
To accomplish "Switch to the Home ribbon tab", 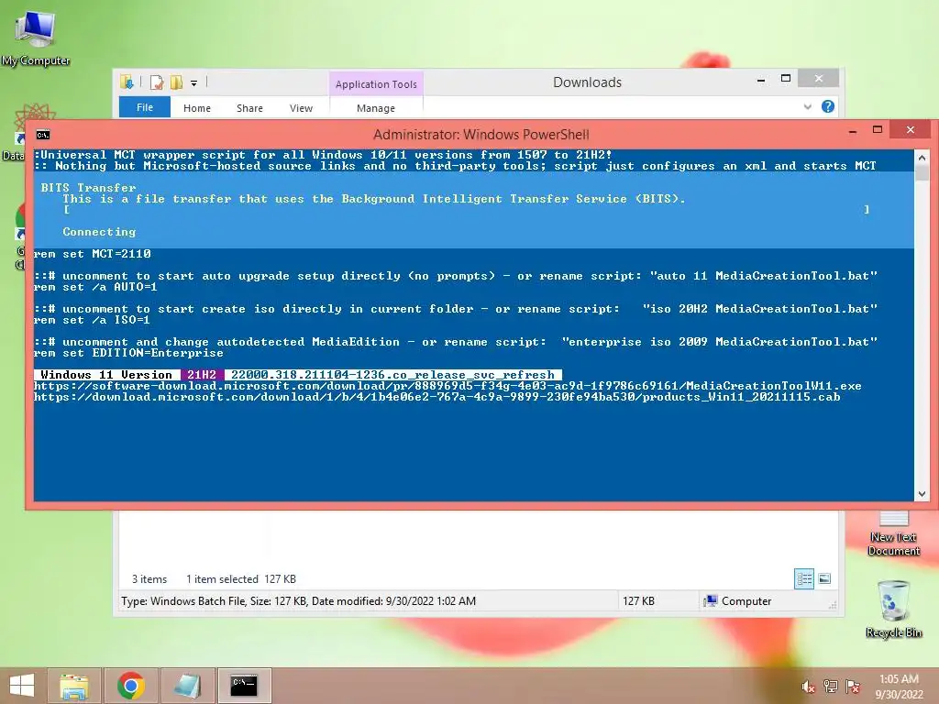I will pyautogui.click(x=197, y=108).
